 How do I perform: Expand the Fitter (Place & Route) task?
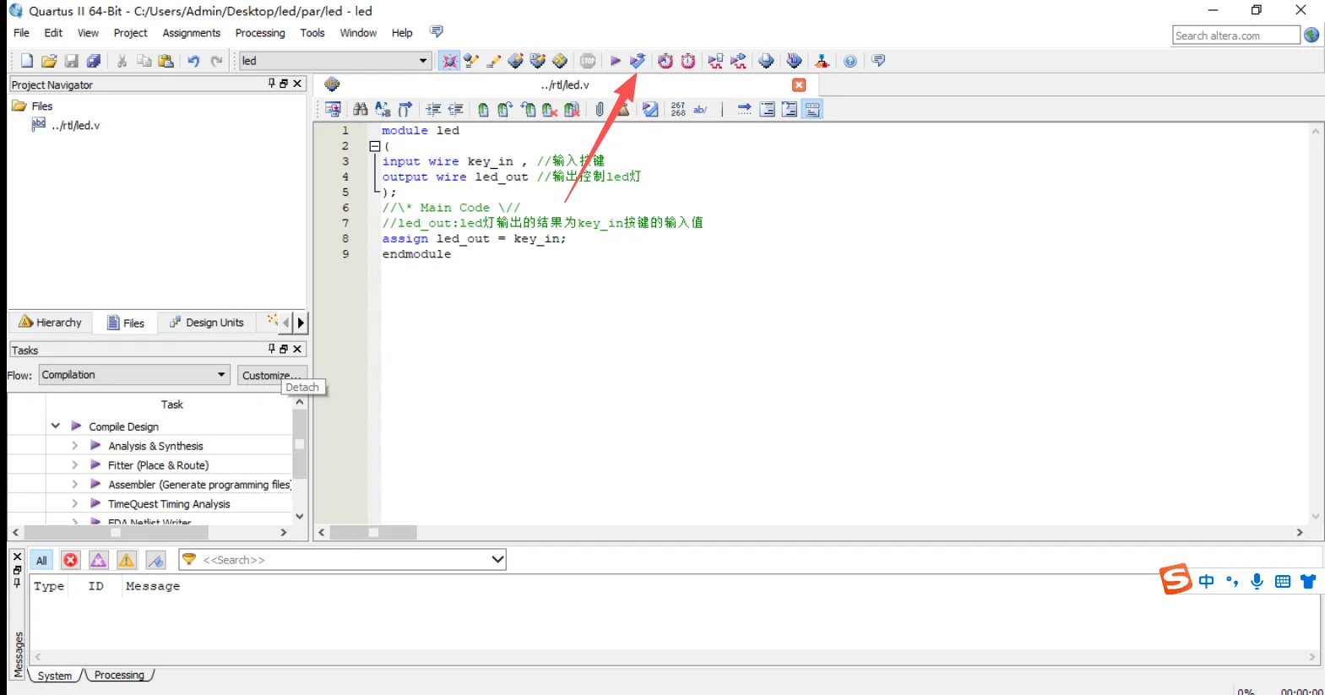pos(74,464)
